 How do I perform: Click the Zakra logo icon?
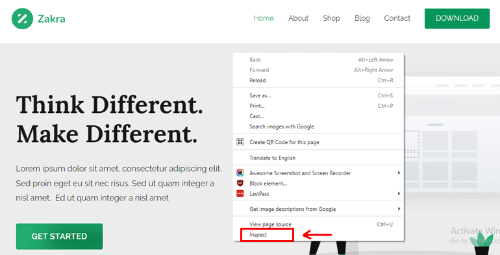point(22,18)
